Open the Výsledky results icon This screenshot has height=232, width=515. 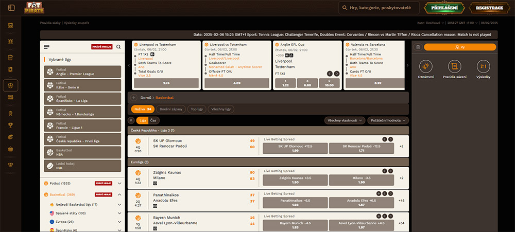point(483,68)
